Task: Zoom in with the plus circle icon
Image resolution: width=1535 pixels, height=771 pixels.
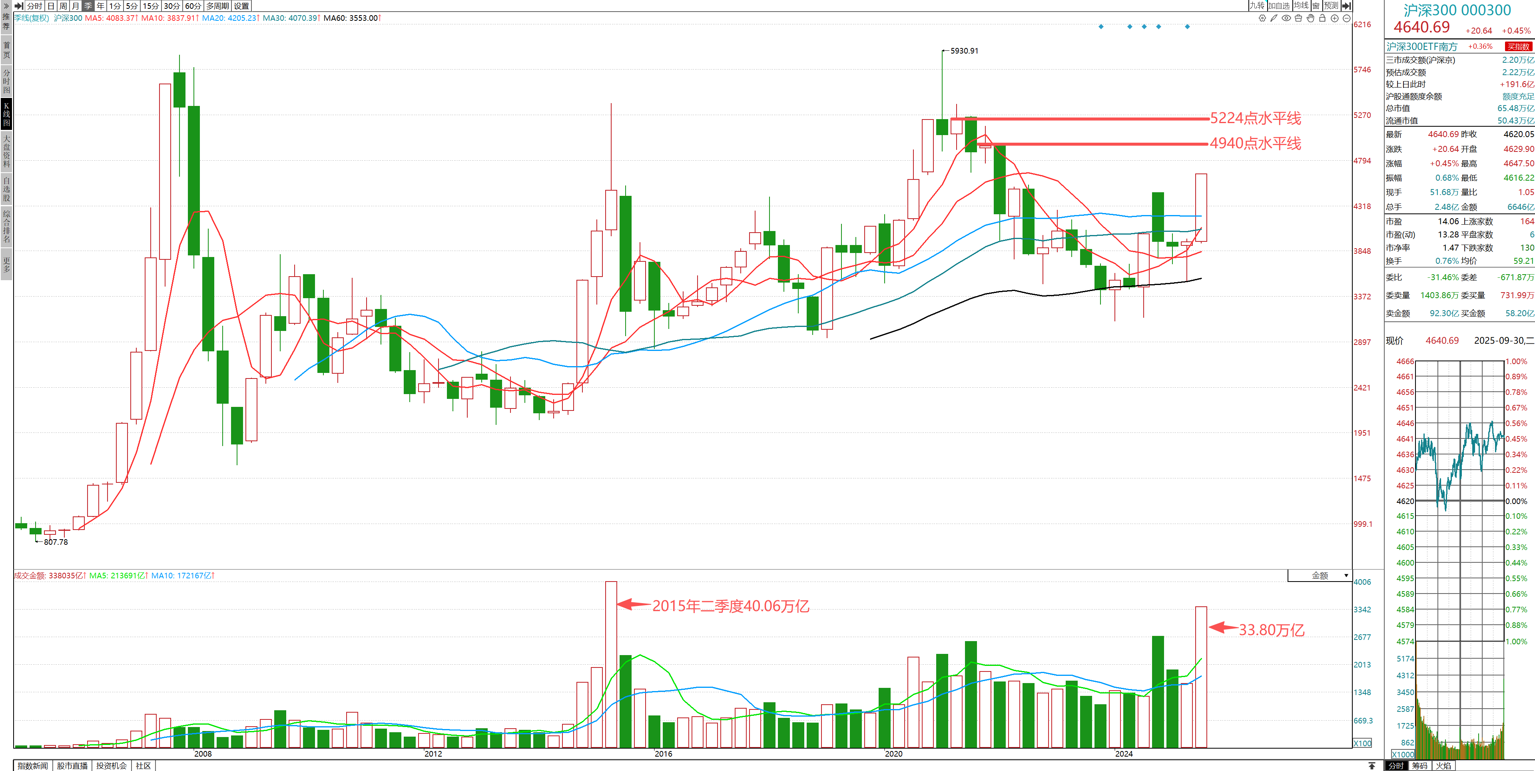Action: coord(1335,18)
